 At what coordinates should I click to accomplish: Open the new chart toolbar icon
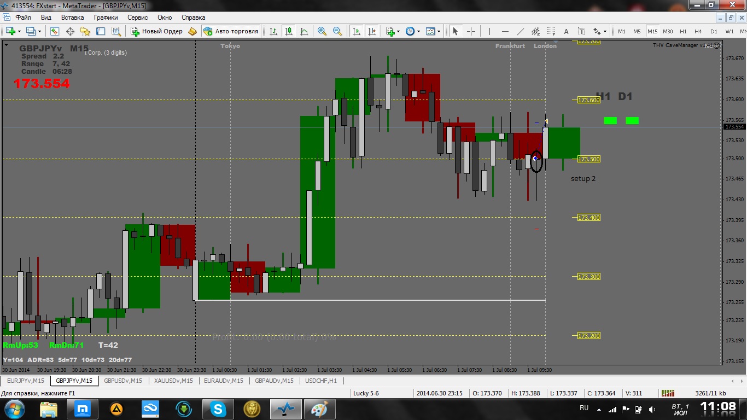point(10,31)
